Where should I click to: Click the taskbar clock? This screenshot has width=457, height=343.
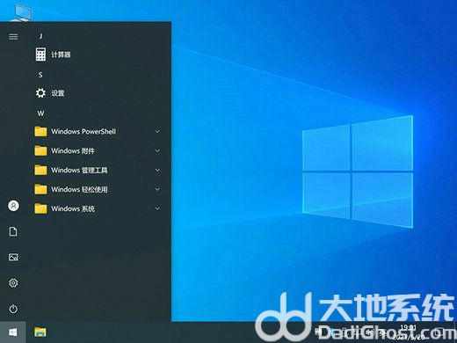tap(409, 332)
